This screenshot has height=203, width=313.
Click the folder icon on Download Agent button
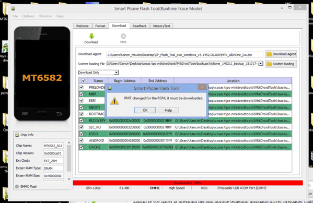click(x=269, y=54)
